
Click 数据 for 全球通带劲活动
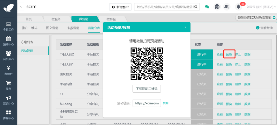click(x=247, y=114)
